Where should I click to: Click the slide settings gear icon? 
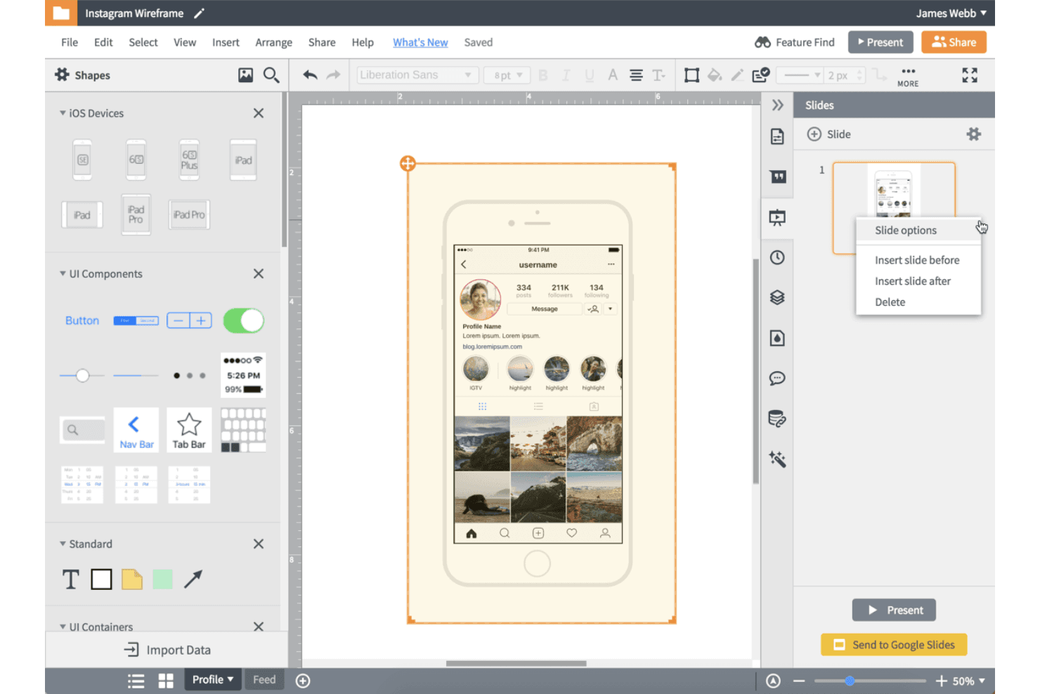pos(973,134)
